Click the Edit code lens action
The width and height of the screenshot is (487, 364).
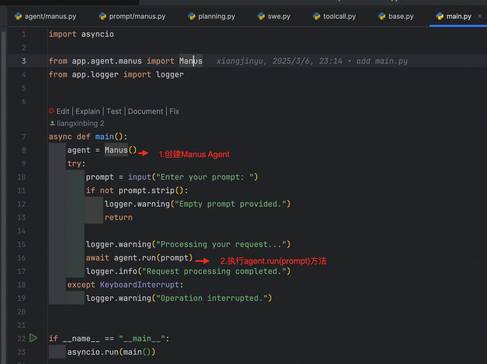click(63, 111)
